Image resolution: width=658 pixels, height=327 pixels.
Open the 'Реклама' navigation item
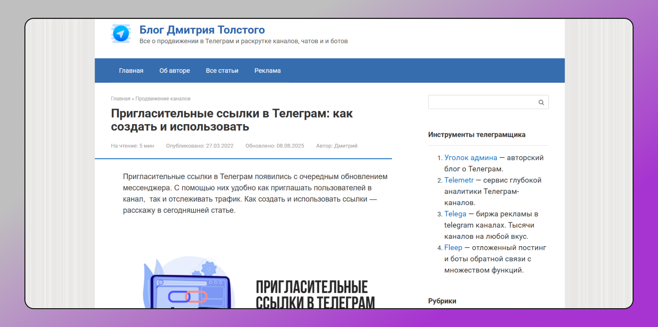coord(267,71)
